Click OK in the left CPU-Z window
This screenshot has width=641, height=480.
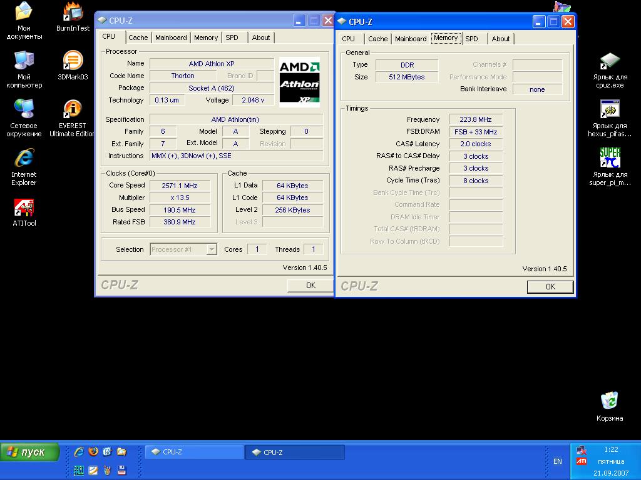(x=310, y=285)
